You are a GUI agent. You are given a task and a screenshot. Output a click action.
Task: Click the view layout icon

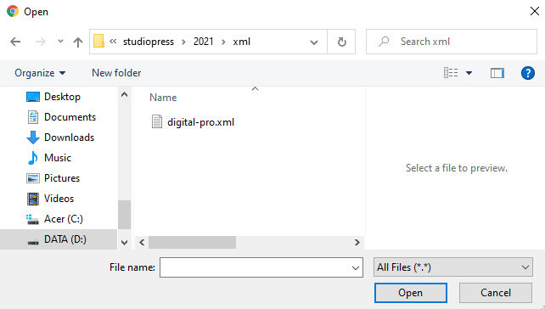pyautogui.click(x=451, y=73)
